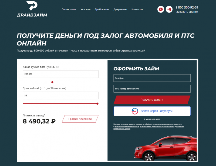Viewport: 216px width, 166px height.
Task: Click the loan amount slider handle
Action: [x=52, y=82]
